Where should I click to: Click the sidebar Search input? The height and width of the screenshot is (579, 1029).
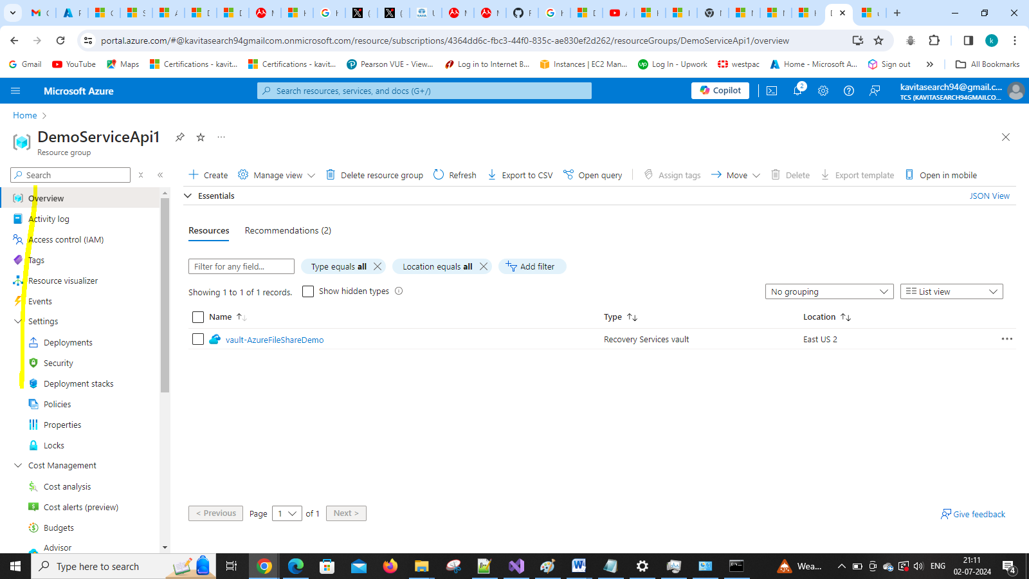(71, 175)
